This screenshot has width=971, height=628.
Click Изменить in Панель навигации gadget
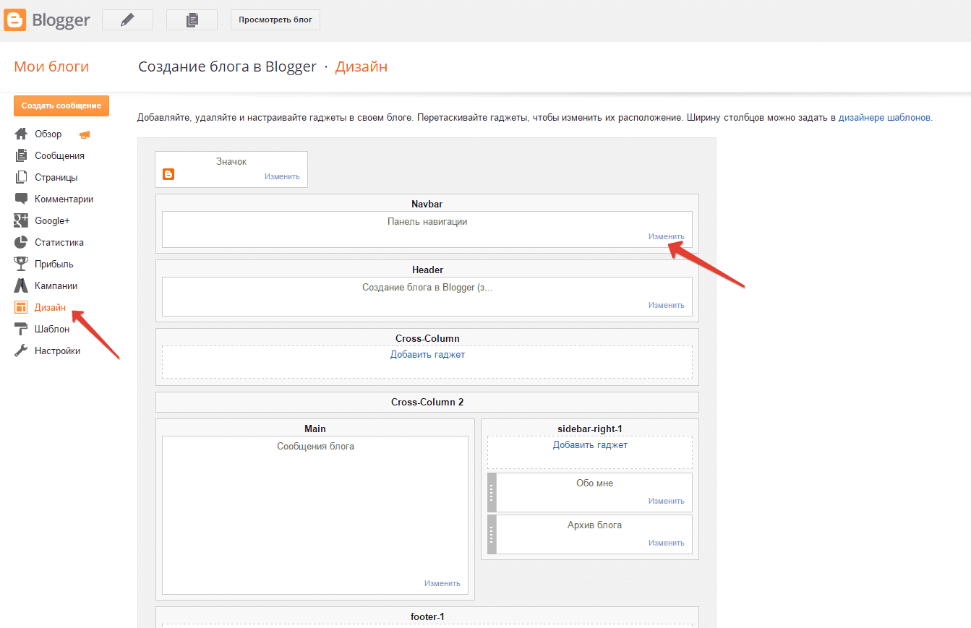pos(666,236)
